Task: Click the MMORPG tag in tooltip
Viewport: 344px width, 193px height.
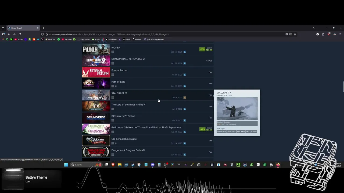Action: (241, 131)
